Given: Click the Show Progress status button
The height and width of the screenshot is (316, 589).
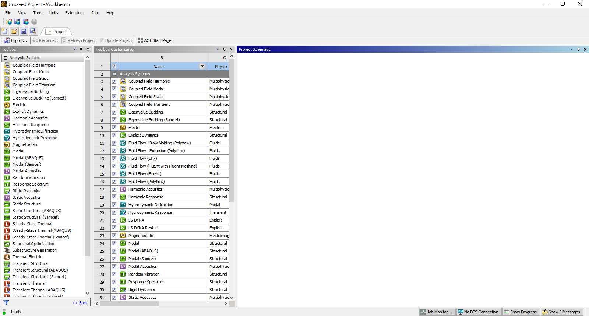Looking at the screenshot, I should (x=521, y=312).
